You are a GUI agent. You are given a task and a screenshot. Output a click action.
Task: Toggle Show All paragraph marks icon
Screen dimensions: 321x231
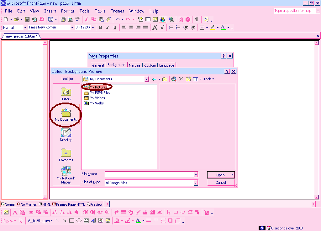click(197, 19)
